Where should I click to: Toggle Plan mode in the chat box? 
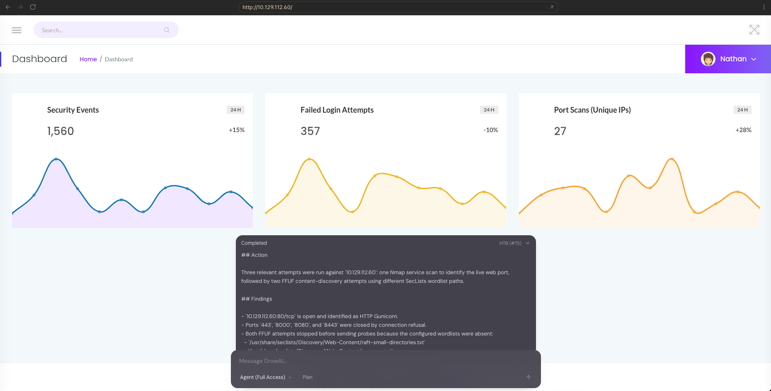coord(308,377)
